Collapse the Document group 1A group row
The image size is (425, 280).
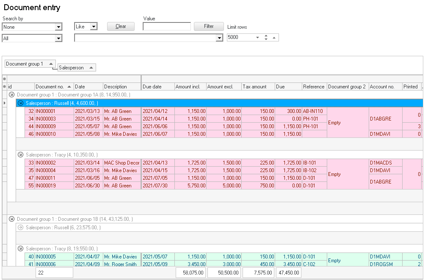pos(11,95)
